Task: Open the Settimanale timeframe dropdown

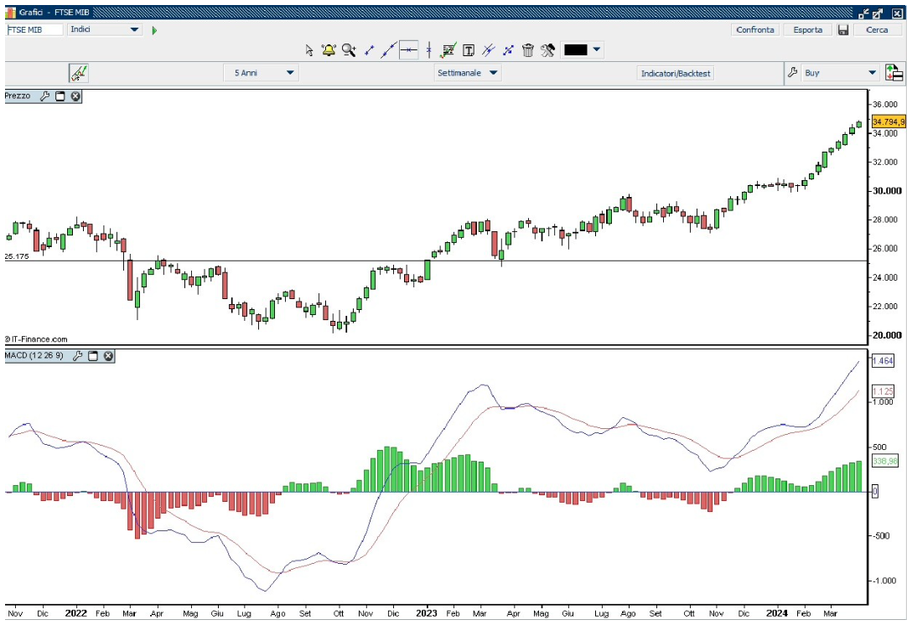Action: tap(468, 73)
